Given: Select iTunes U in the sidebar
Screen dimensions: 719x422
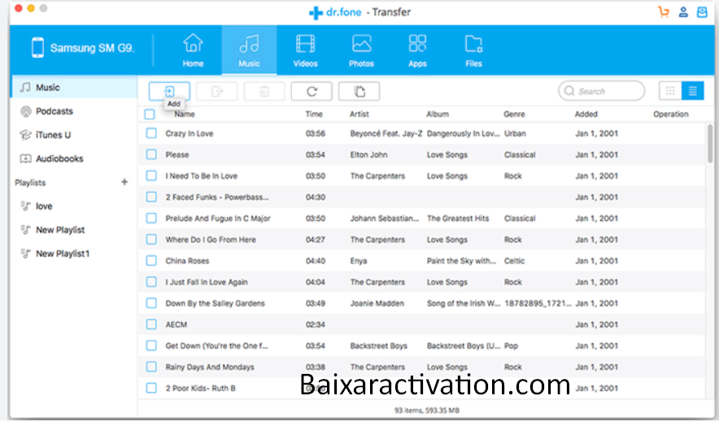Looking at the screenshot, I should click(74, 135).
